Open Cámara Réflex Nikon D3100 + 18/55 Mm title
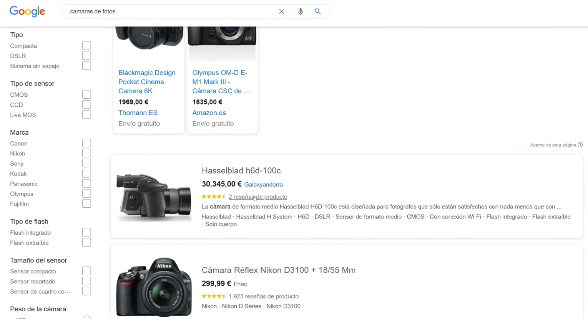Screen dimensions: 588x319 click(x=279, y=270)
